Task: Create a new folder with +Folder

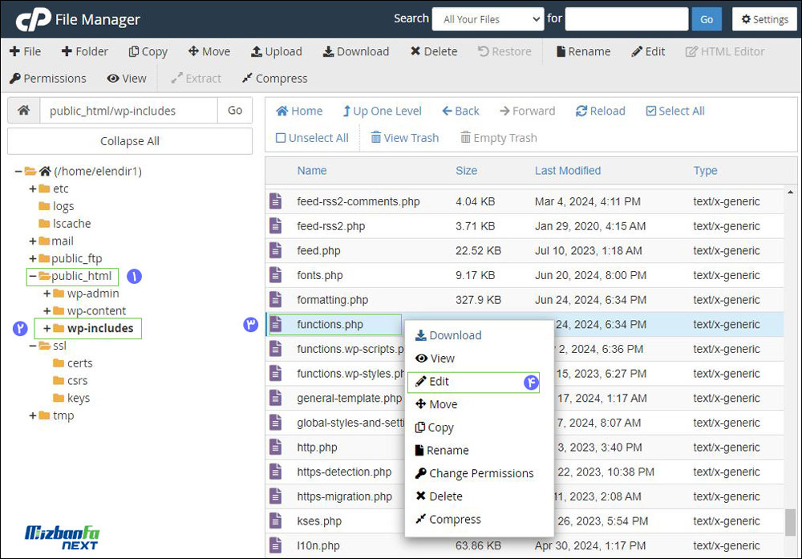Action: click(84, 51)
